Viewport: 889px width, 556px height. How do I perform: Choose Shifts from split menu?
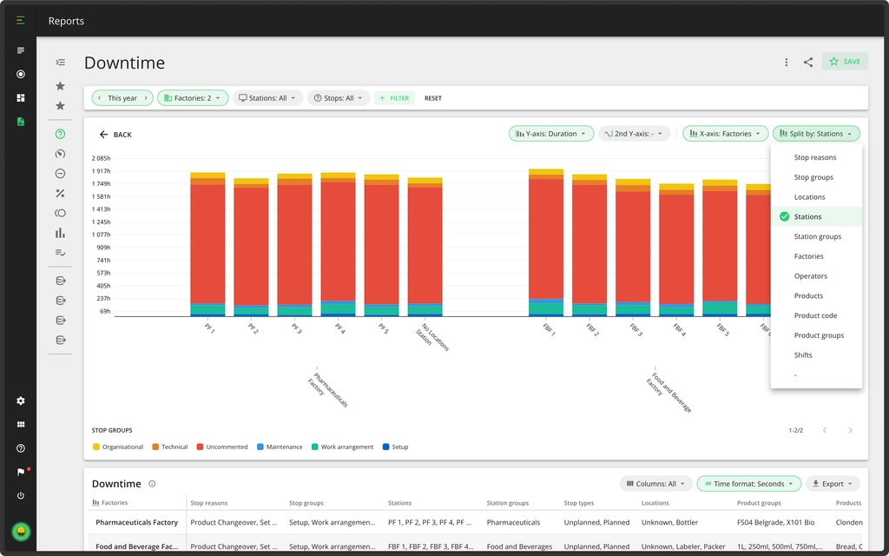click(x=816, y=355)
